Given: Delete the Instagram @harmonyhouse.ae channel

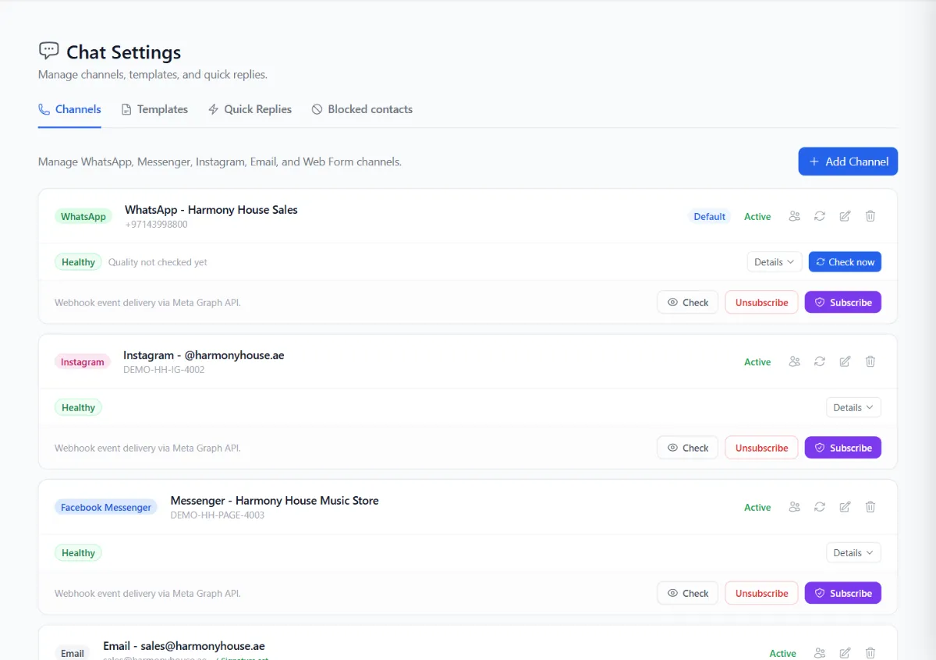Looking at the screenshot, I should [x=870, y=361].
